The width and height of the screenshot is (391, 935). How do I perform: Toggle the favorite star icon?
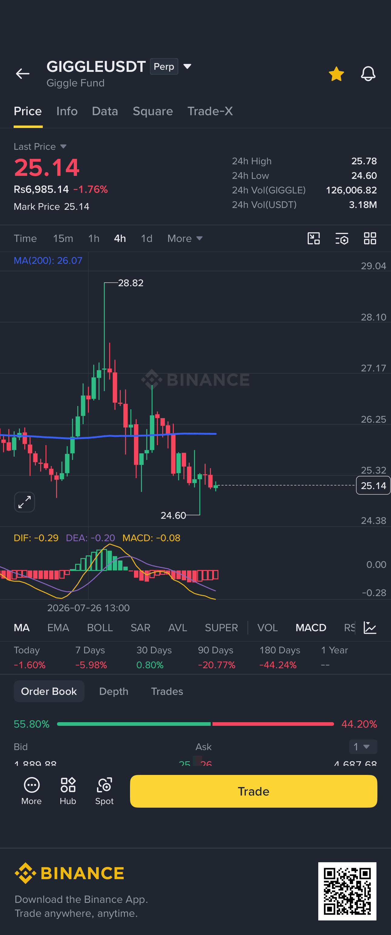coord(336,74)
